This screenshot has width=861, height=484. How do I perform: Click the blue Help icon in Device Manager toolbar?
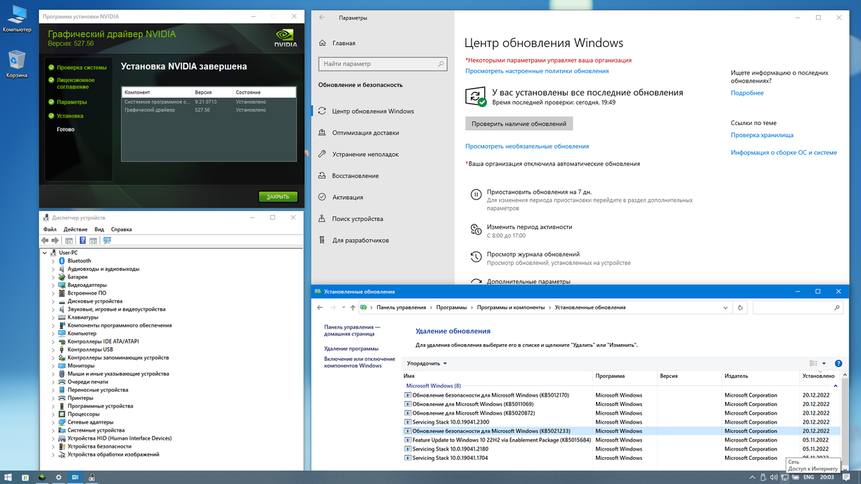[83, 240]
